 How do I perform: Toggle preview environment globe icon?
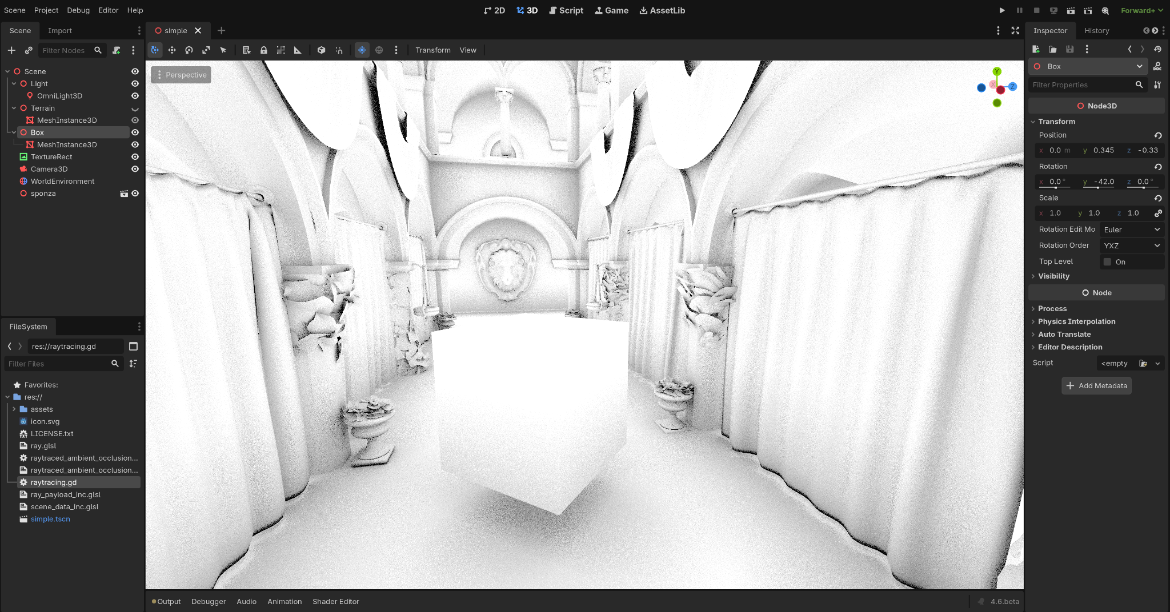pos(379,50)
